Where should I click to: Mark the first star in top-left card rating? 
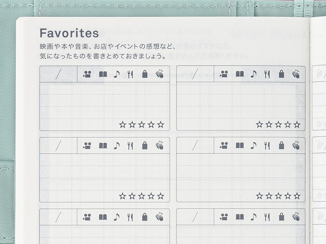tap(123, 124)
